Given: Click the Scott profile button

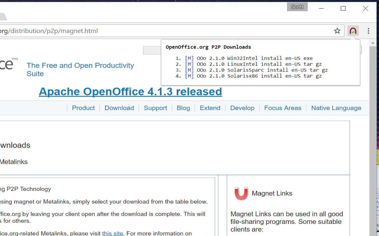Looking at the screenshot, I should click(297, 7).
